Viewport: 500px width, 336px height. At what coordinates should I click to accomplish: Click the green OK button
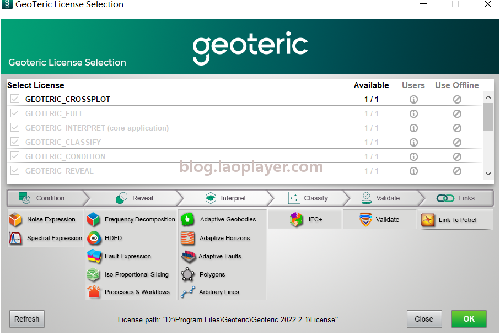[x=469, y=319]
